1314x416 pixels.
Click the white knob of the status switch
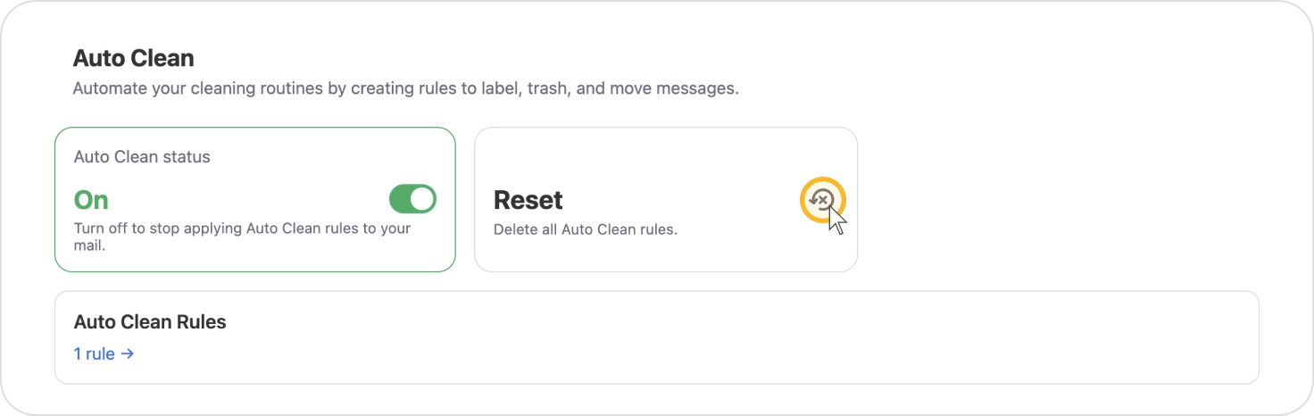pos(422,199)
